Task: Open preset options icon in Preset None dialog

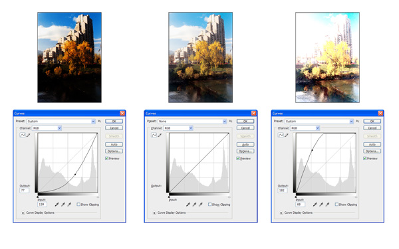Action: point(231,122)
